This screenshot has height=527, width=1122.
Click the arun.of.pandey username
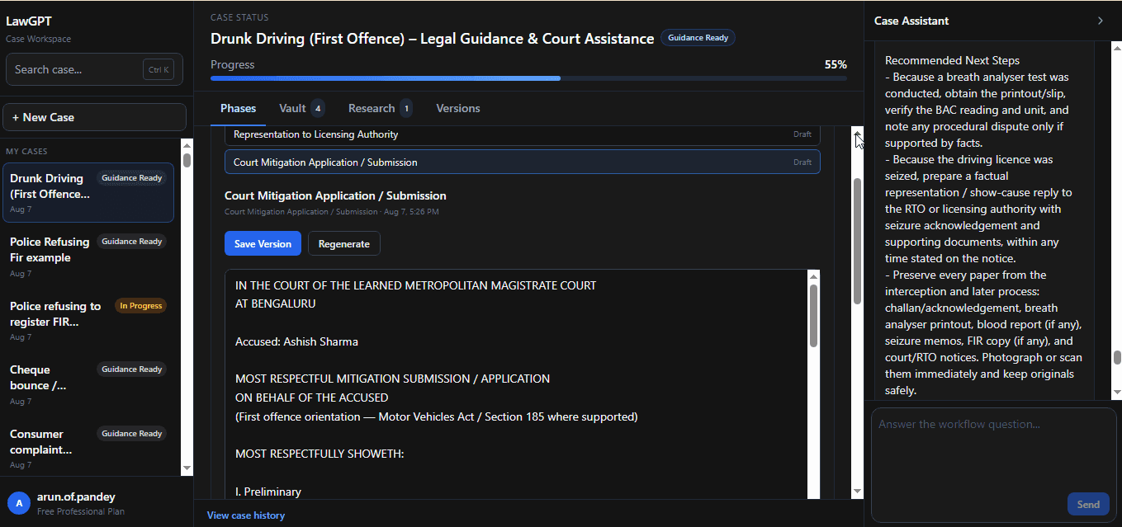(x=76, y=496)
